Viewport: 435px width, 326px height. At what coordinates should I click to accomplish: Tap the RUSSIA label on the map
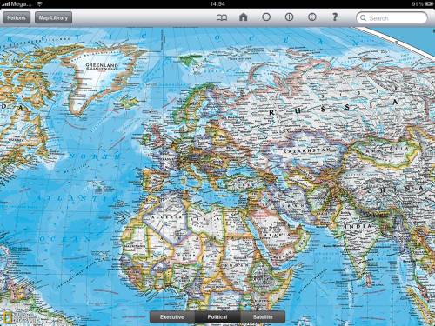[x=333, y=107]
